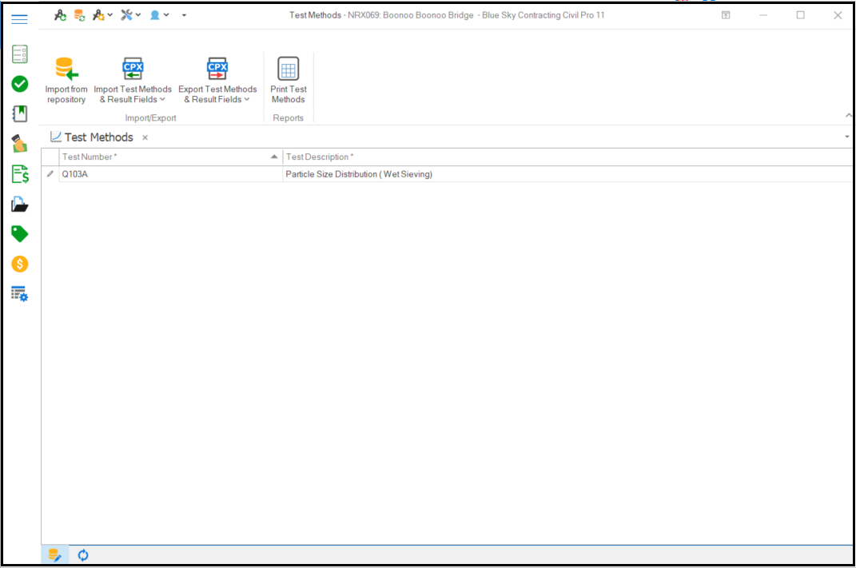Select the hand holding cash sidebar icon

20,144
